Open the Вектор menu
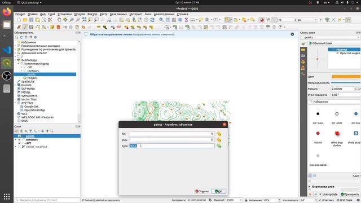 click(93, 14)
